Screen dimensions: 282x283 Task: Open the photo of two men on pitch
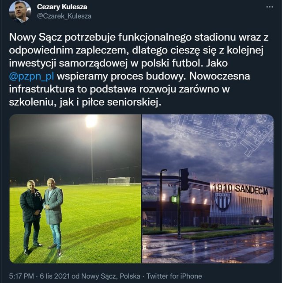[75, 189]
